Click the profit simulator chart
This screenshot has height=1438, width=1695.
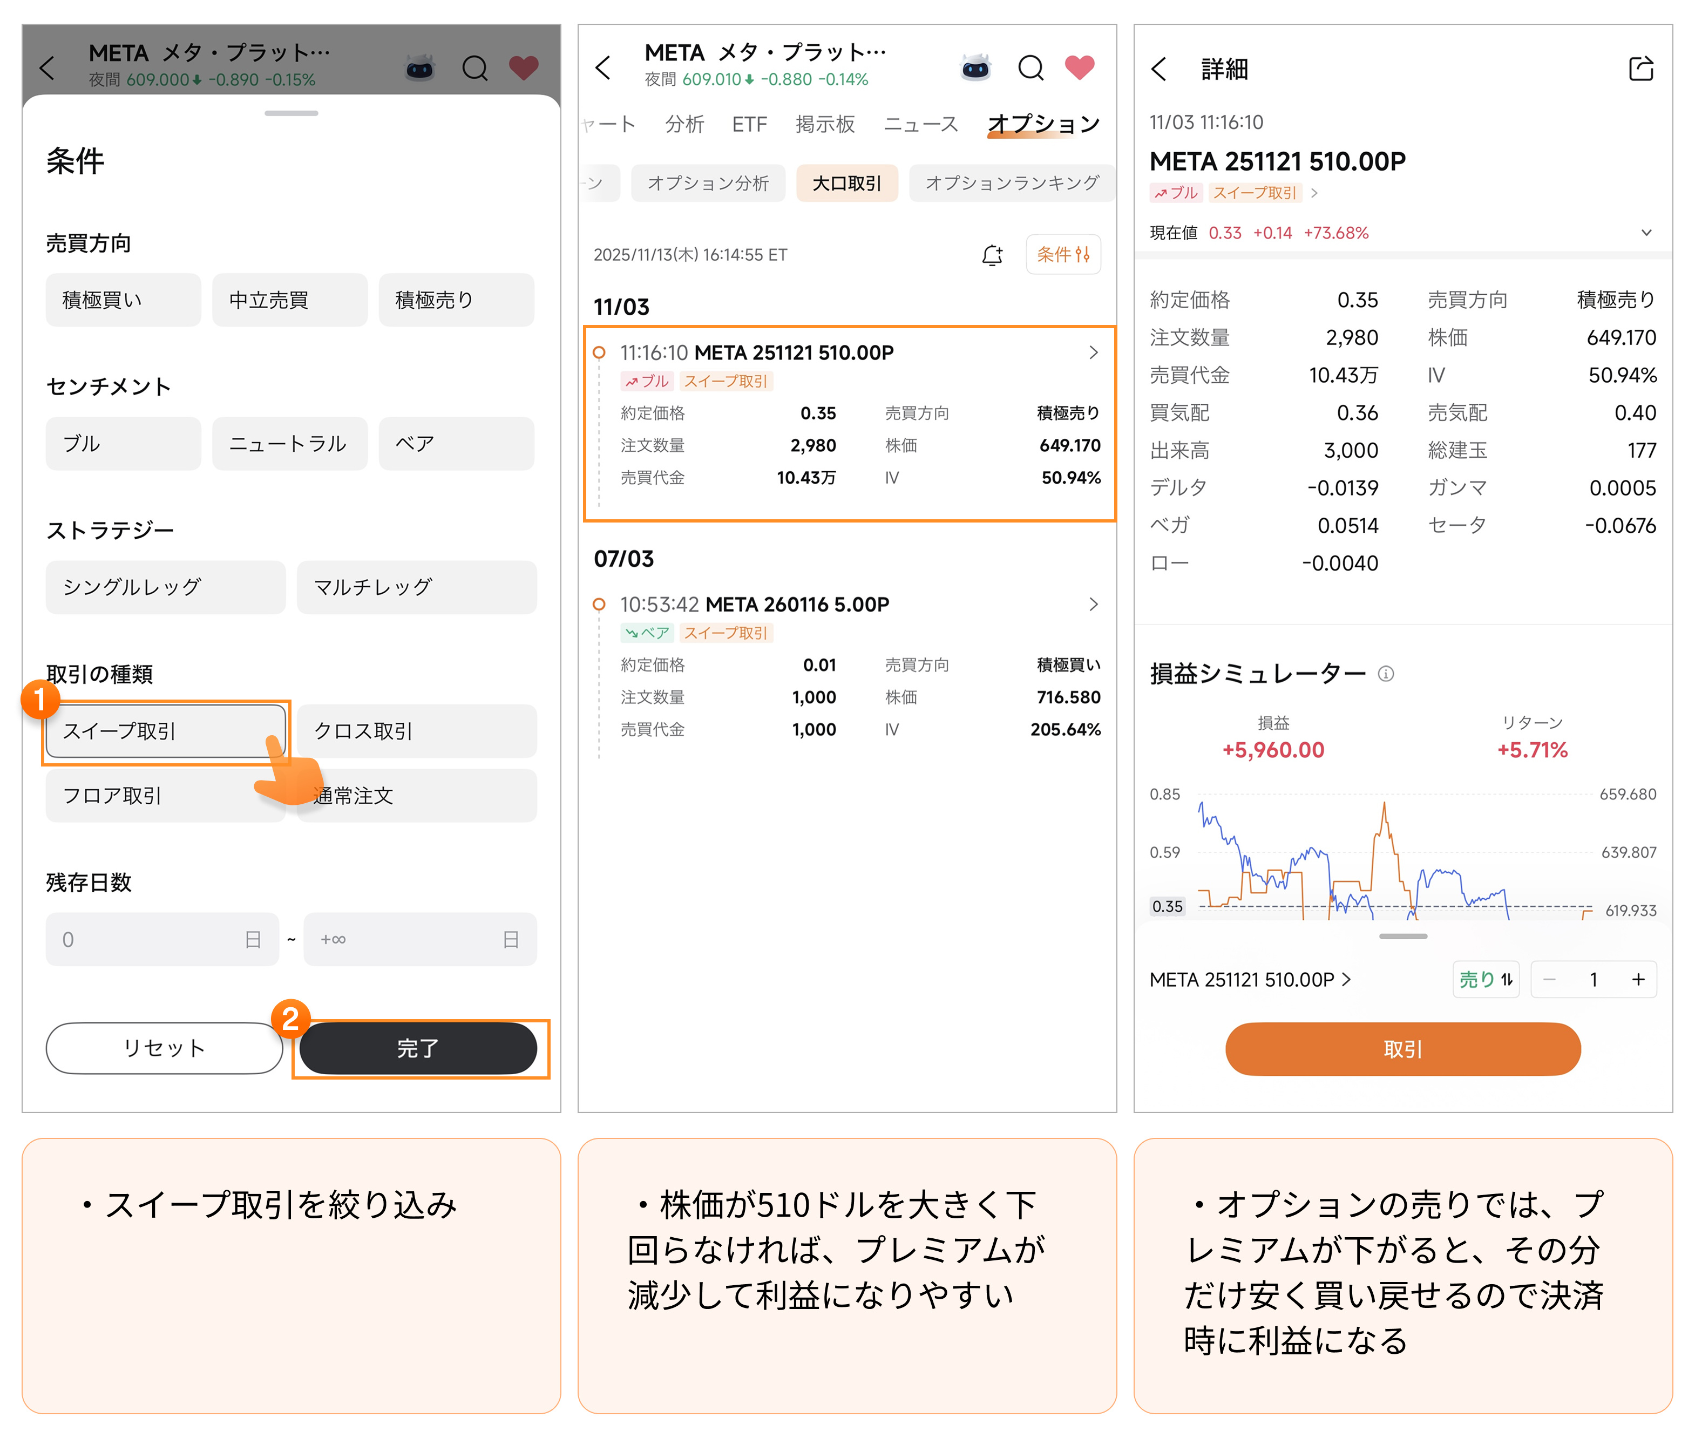(x=1402, y=854)
